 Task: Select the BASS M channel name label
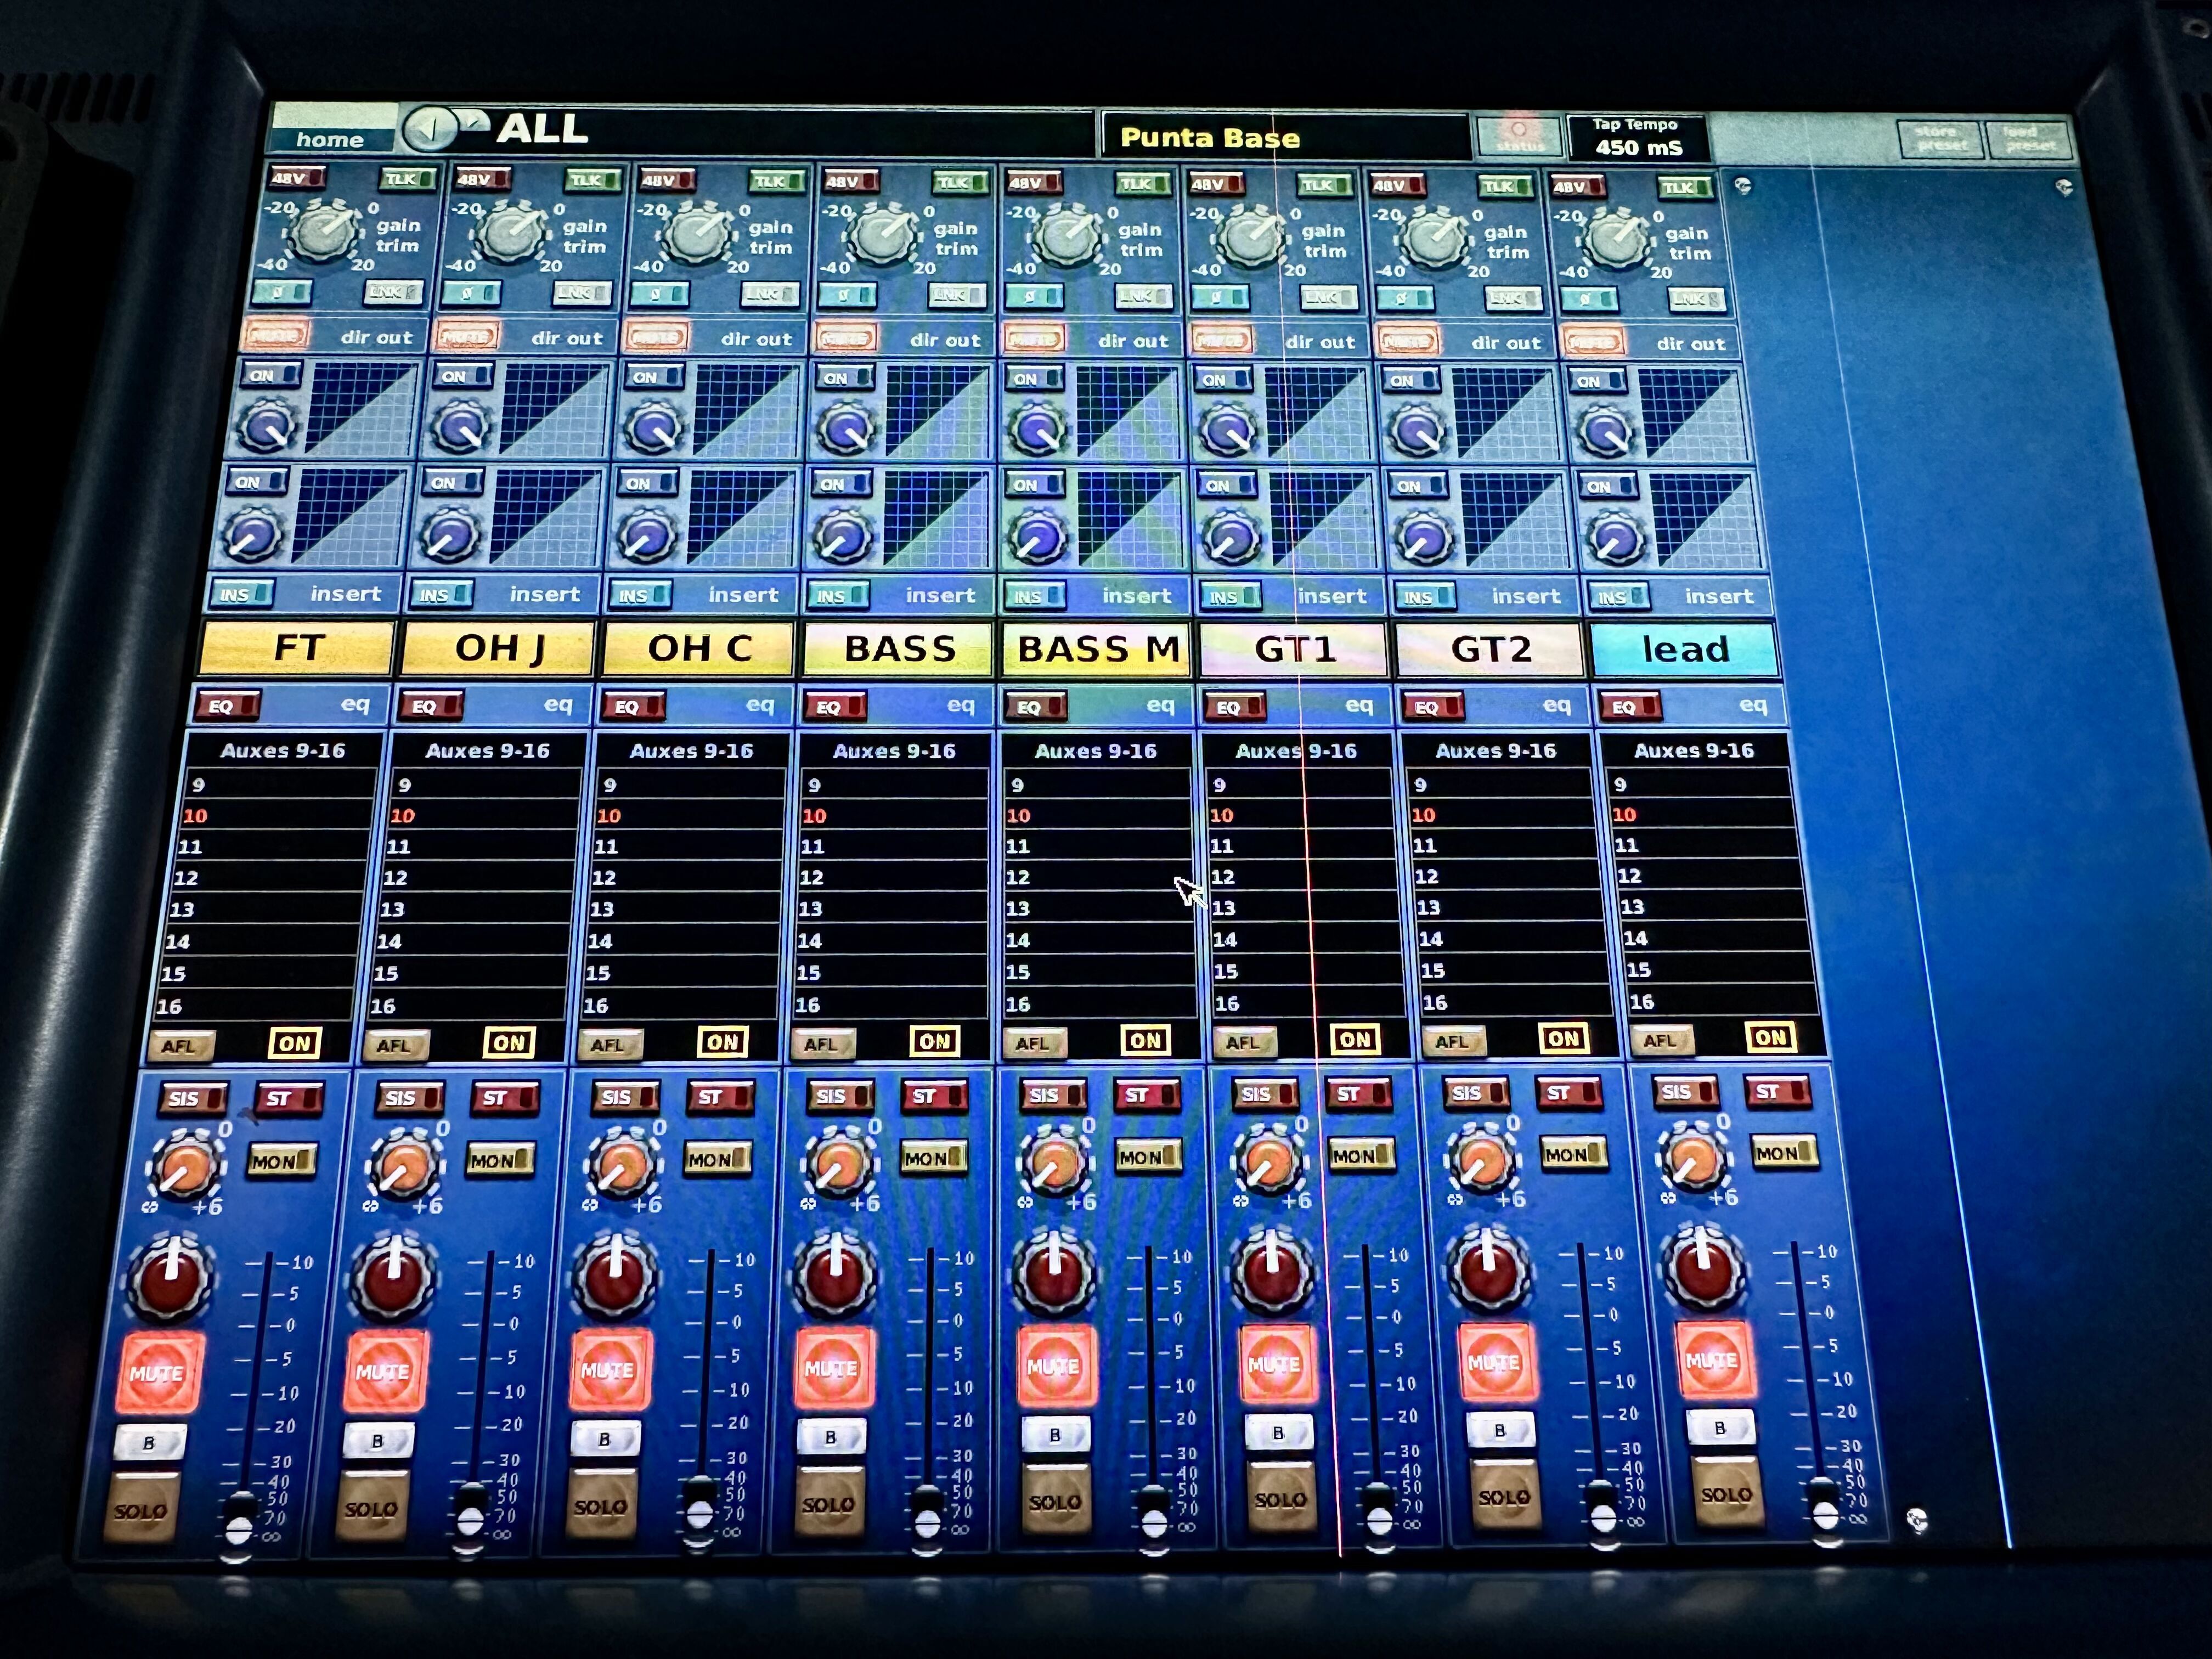pos(1097,649)
